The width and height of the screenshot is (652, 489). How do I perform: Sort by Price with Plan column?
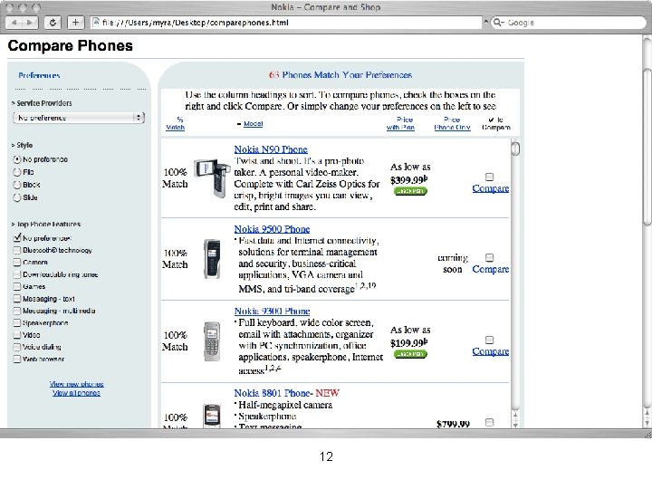click(x=400, y=123)
